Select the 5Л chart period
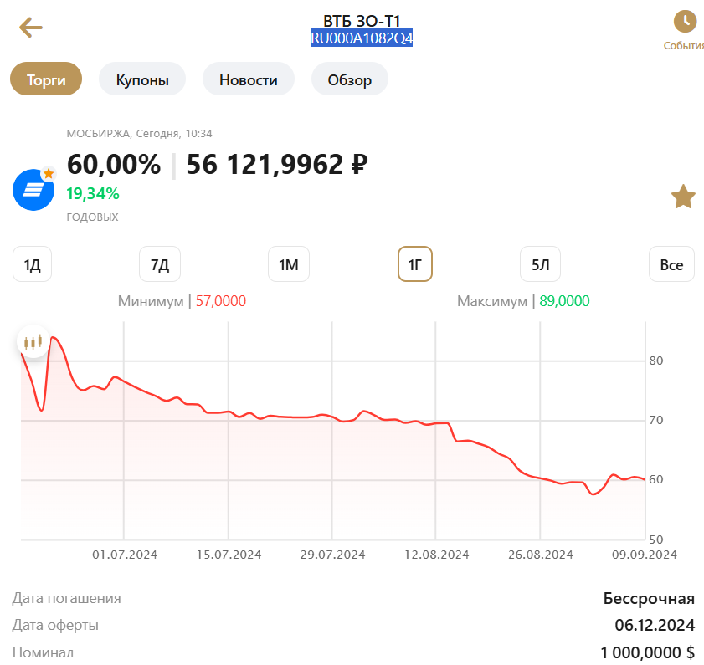The height and width of the screenshot is (665, 704). [540, 264]
